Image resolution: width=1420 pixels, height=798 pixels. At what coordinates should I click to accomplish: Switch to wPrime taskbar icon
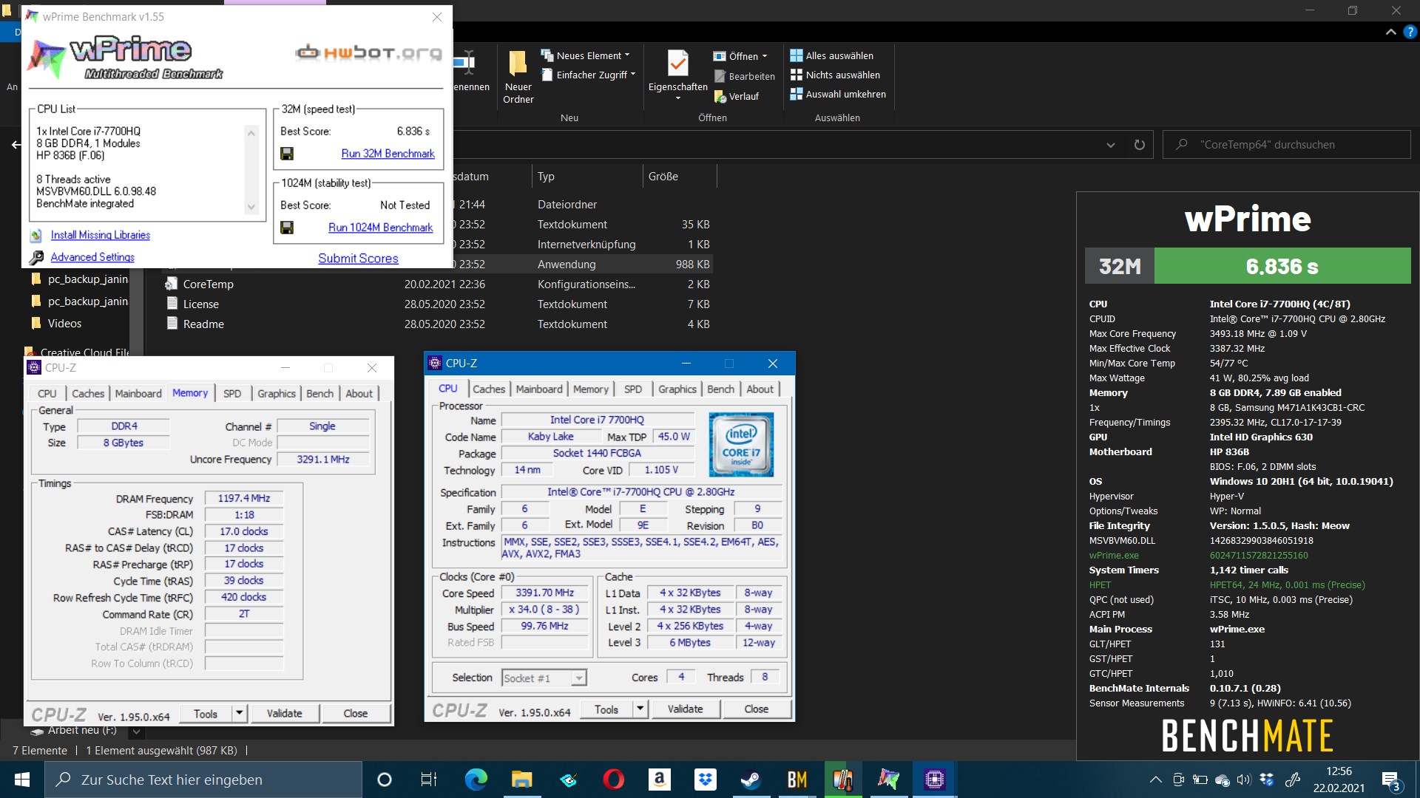pos(888,780)
